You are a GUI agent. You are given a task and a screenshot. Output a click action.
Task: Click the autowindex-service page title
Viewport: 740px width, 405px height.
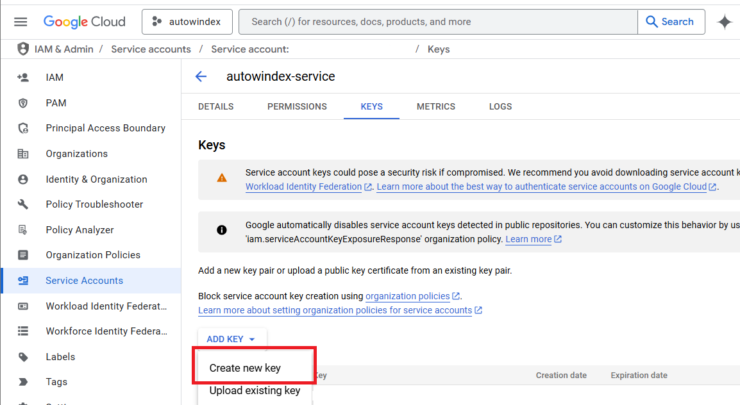[x=281, y=76]
